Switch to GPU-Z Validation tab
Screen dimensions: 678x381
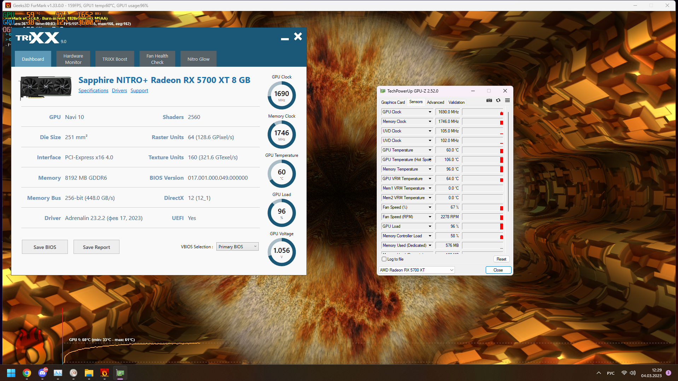(x=456, y=102)
